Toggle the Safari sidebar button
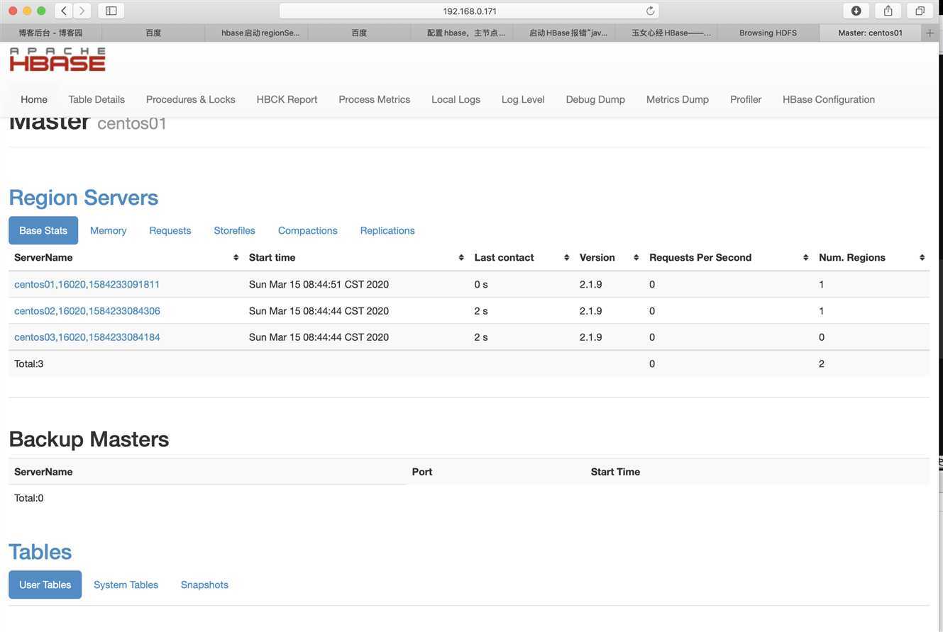Screen dimensions: 943x632 pos(111,11)
